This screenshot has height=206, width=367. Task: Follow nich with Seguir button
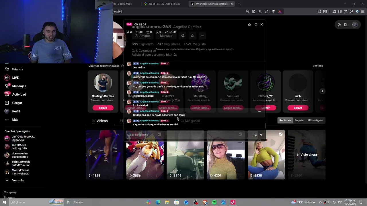coord(298,108)
